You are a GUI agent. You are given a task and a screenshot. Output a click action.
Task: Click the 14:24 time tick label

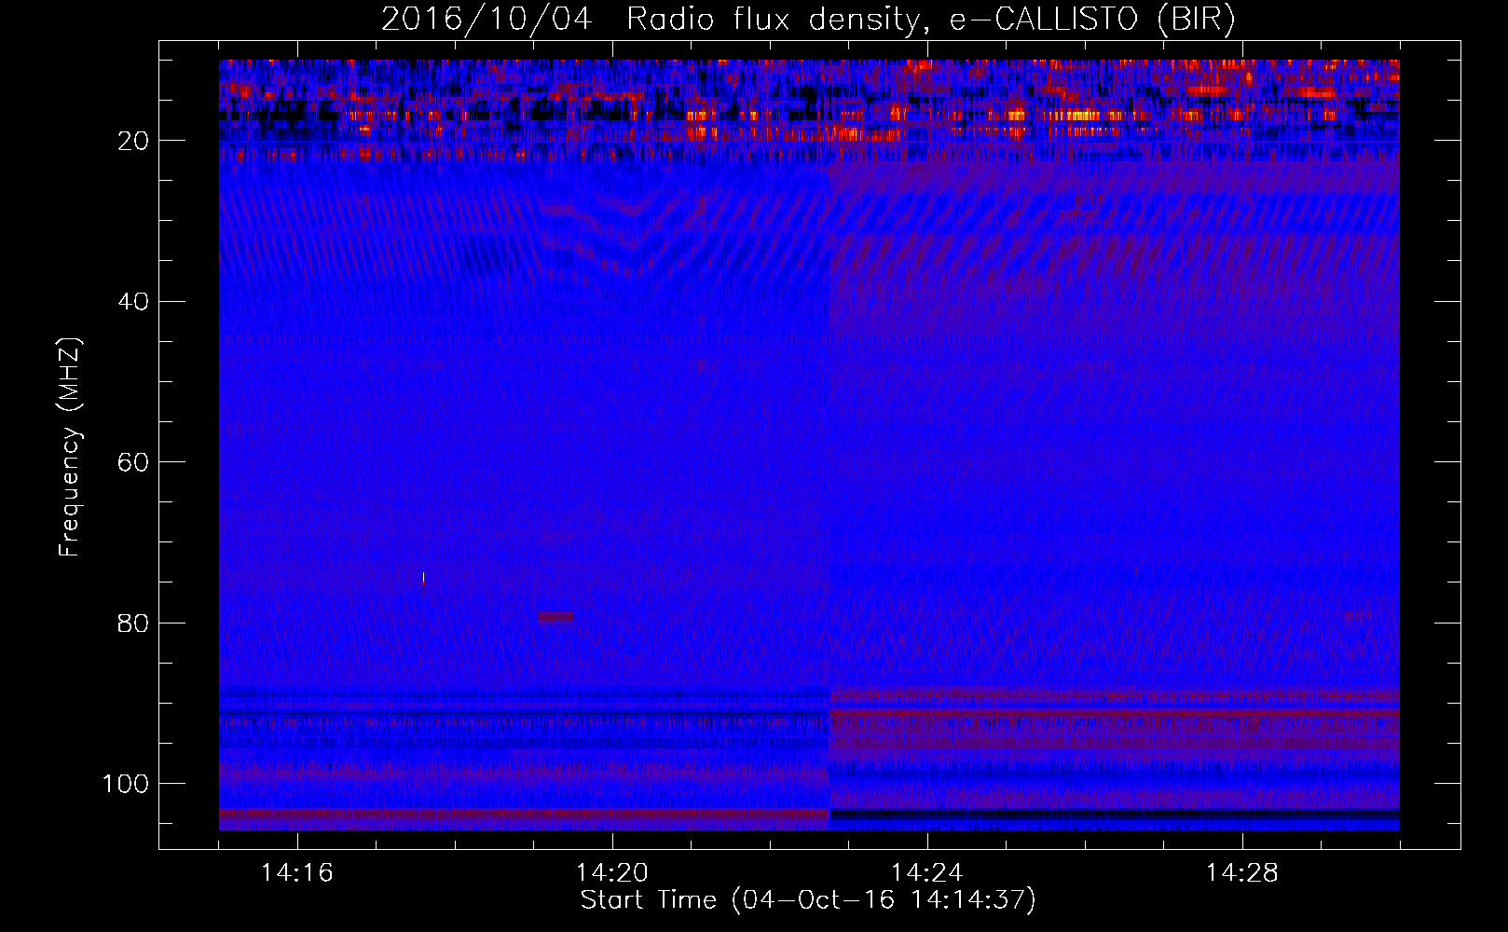click(926, 873)
